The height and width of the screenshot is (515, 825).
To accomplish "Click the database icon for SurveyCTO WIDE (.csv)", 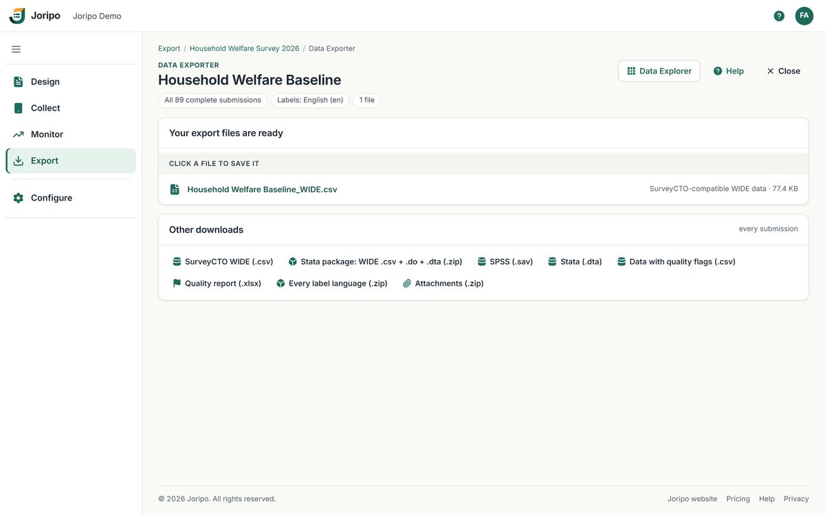I will [x=177, y=262].
